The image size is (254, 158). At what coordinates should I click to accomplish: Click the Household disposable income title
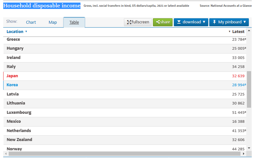point(42,6)
